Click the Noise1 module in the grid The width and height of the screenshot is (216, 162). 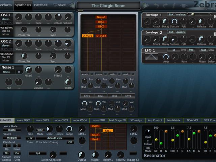[101, 17]
